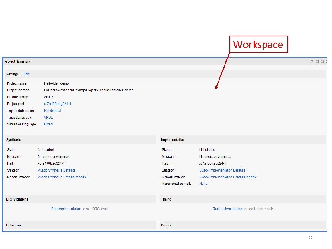This screenshot has width=332, height=249.
Task: Select the Implementation Part value xc7a100tcsg324-1
Action: pyautogui.click(x=213, y=163)
